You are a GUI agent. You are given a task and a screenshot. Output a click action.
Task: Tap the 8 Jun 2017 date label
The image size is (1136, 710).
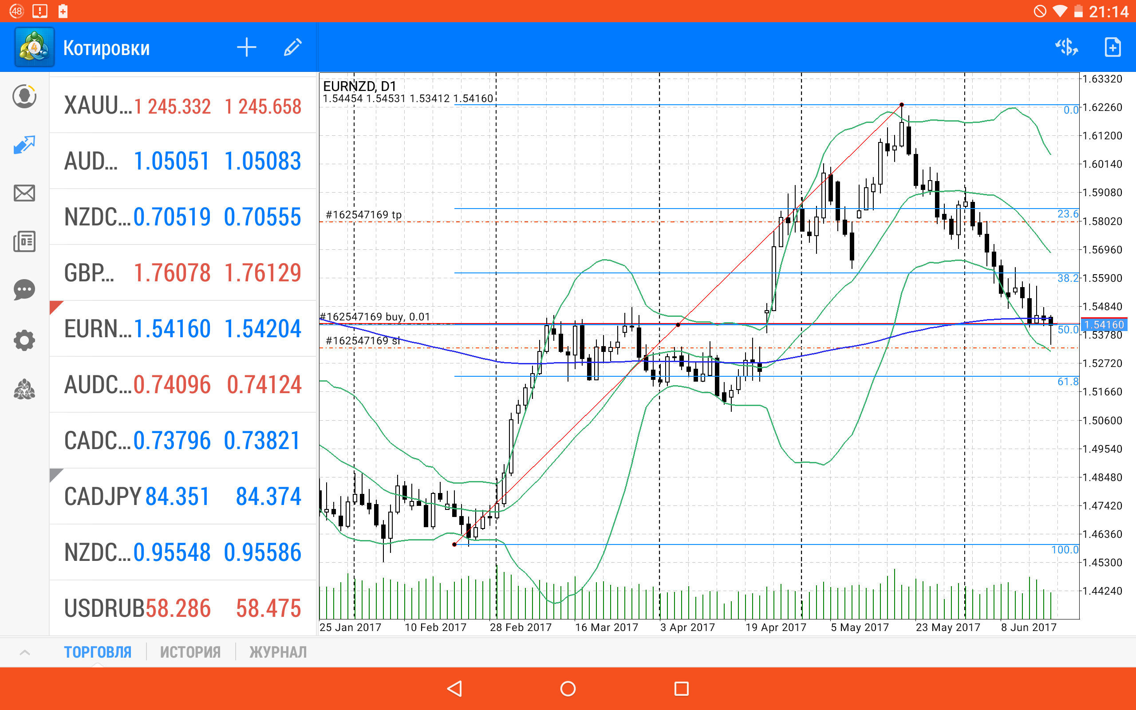pos(1029,627)
